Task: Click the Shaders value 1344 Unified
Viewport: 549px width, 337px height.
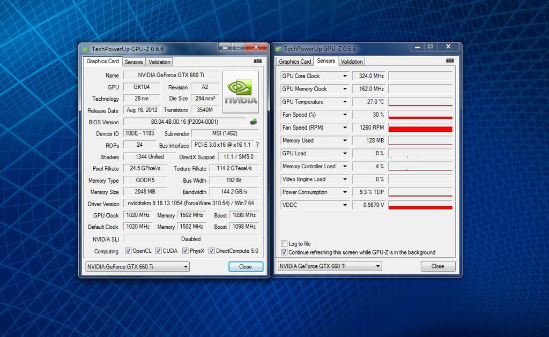Action: [150, 157]
